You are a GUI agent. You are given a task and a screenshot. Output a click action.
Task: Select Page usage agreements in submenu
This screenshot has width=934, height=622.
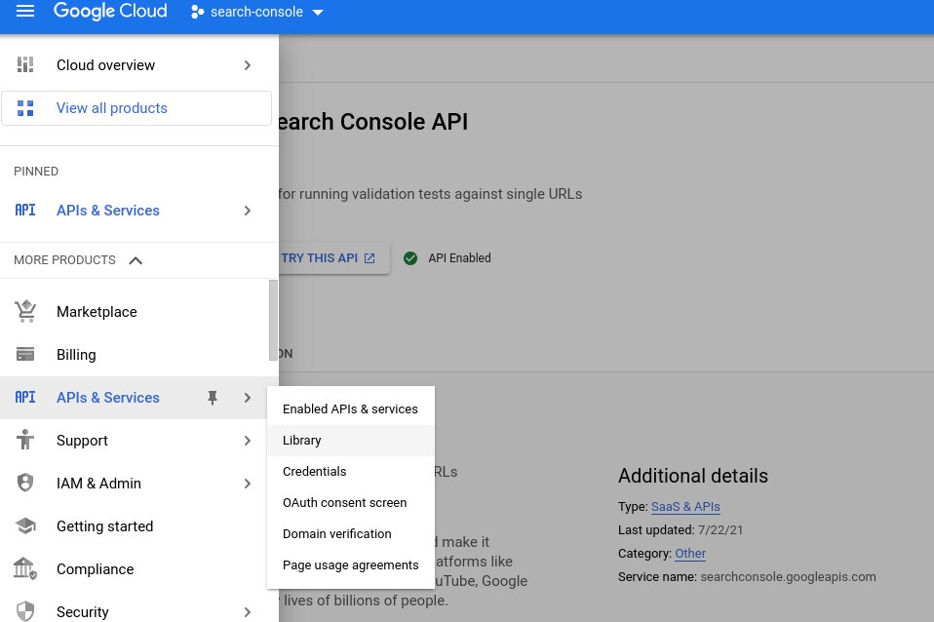click(351, 564)
